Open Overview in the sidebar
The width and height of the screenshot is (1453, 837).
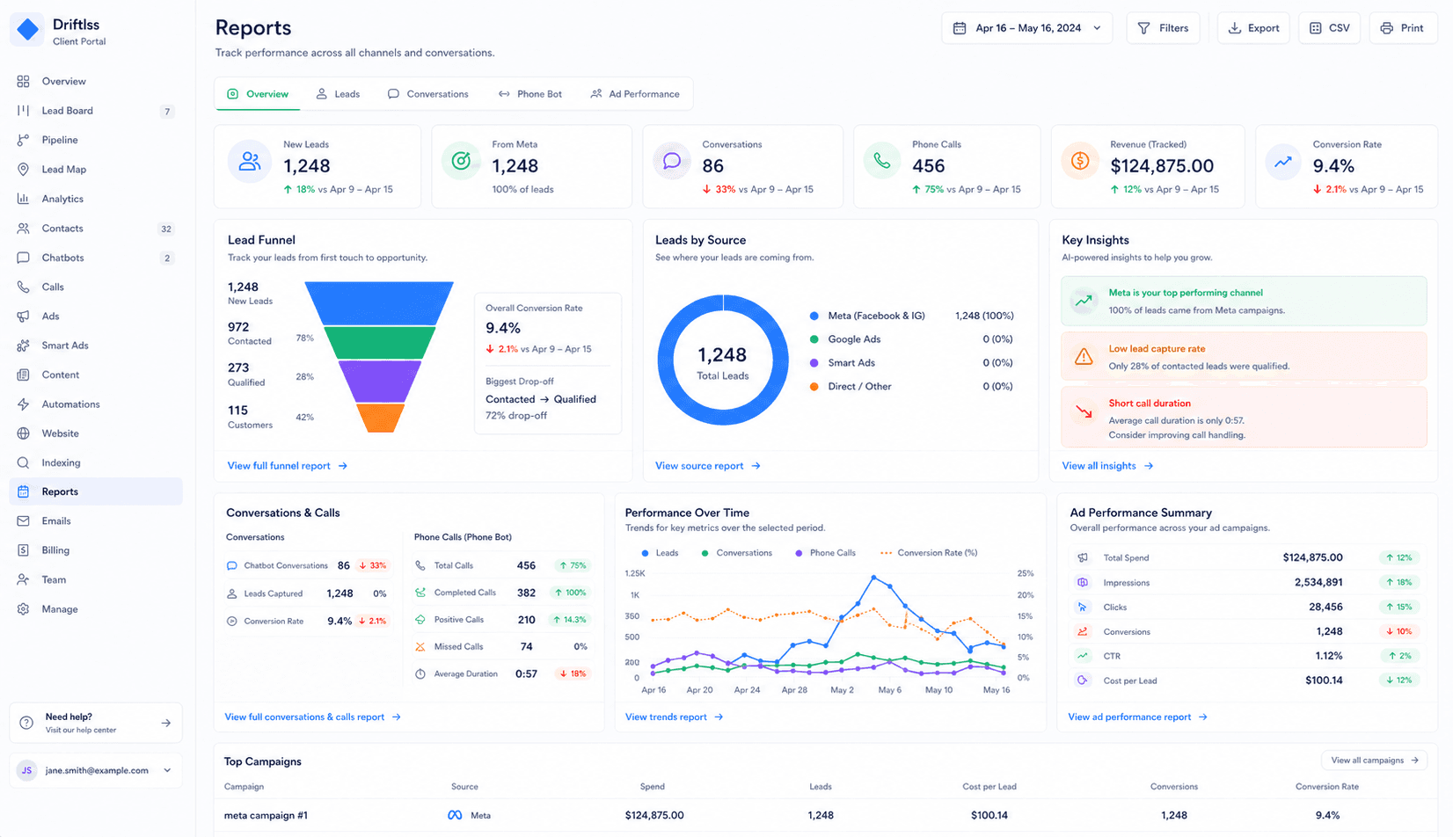point(96,81)
